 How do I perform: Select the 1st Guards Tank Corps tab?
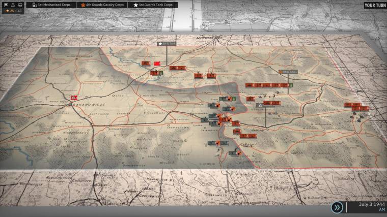tap(153, 5)
